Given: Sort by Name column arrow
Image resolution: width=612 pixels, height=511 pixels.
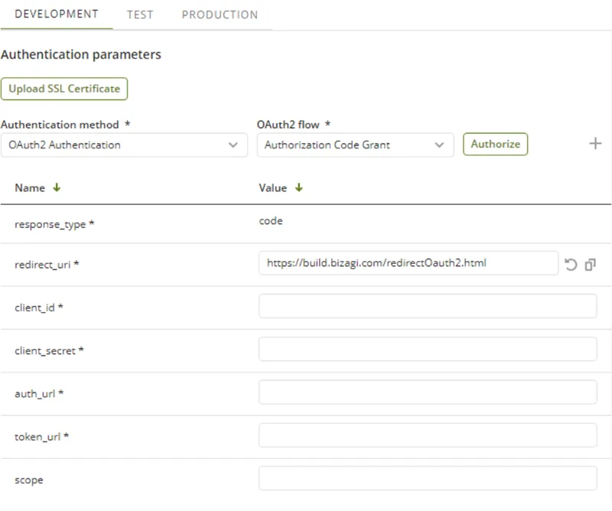Looking at the screenshot, I should [57, 187].
